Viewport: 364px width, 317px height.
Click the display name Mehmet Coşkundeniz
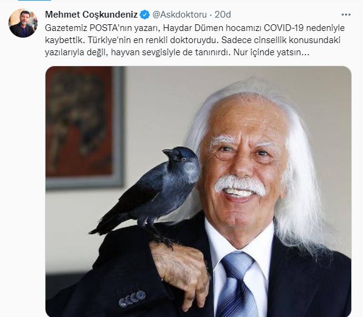click(91, 15)
